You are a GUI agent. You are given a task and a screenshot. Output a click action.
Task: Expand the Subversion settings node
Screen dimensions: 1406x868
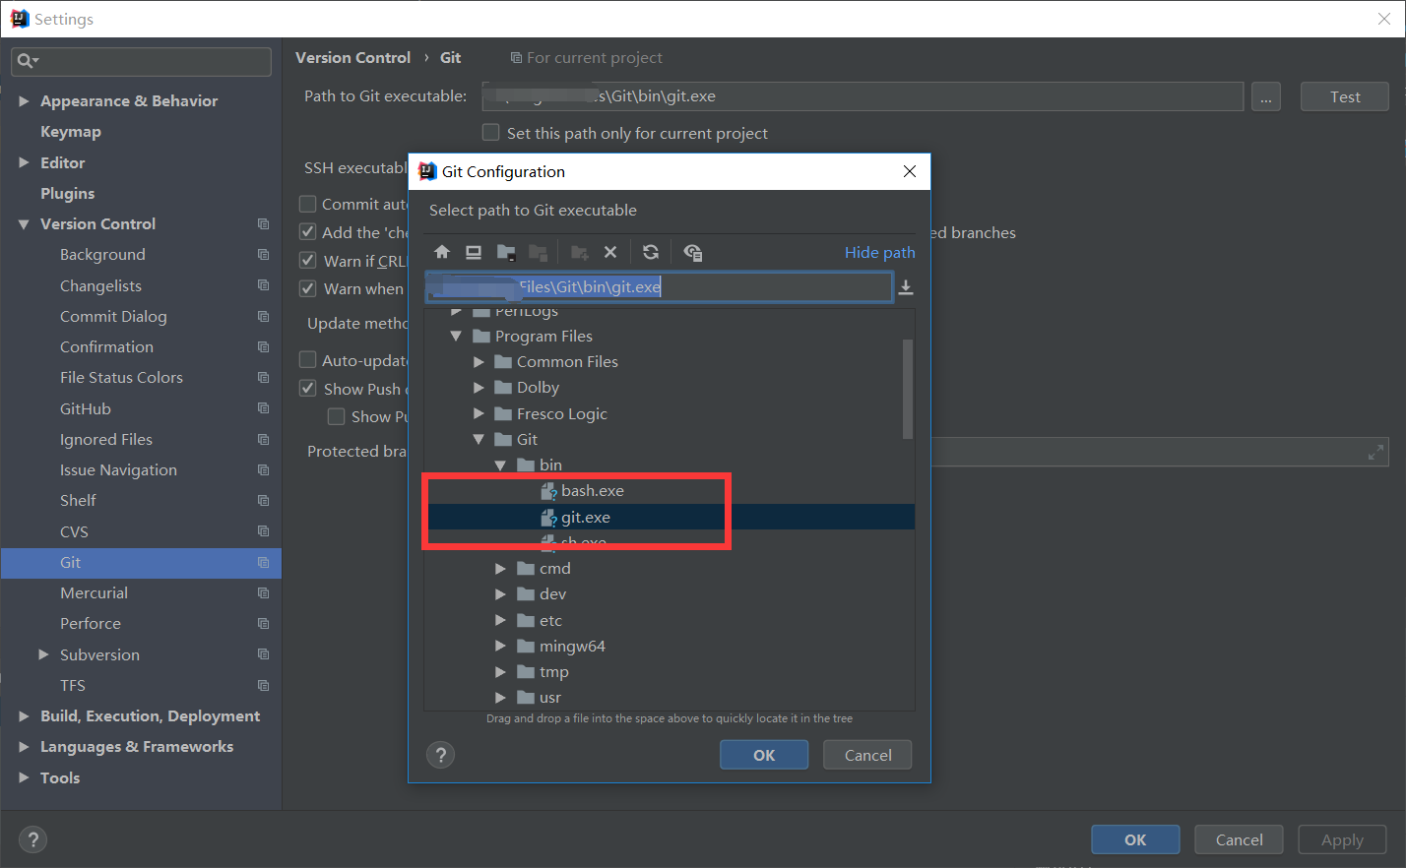tap(43, 654)
